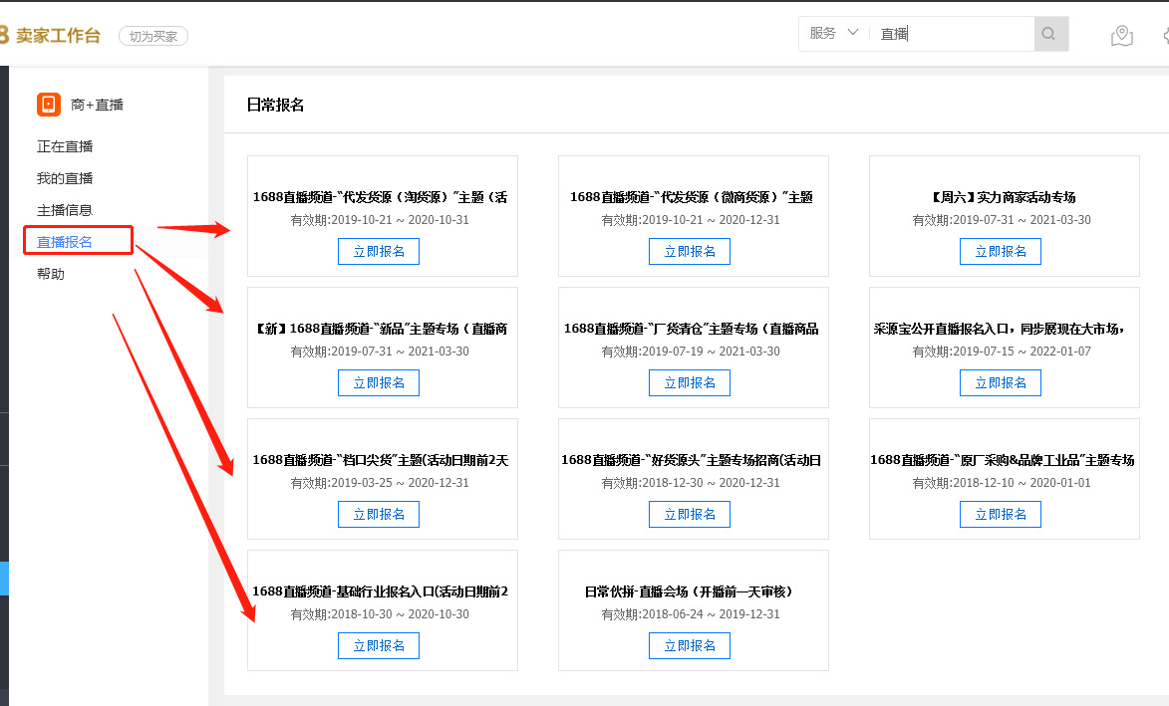
Task: Click title 日常伙拼-直播会场（开播前一天审核）
Action: (691, 592)
